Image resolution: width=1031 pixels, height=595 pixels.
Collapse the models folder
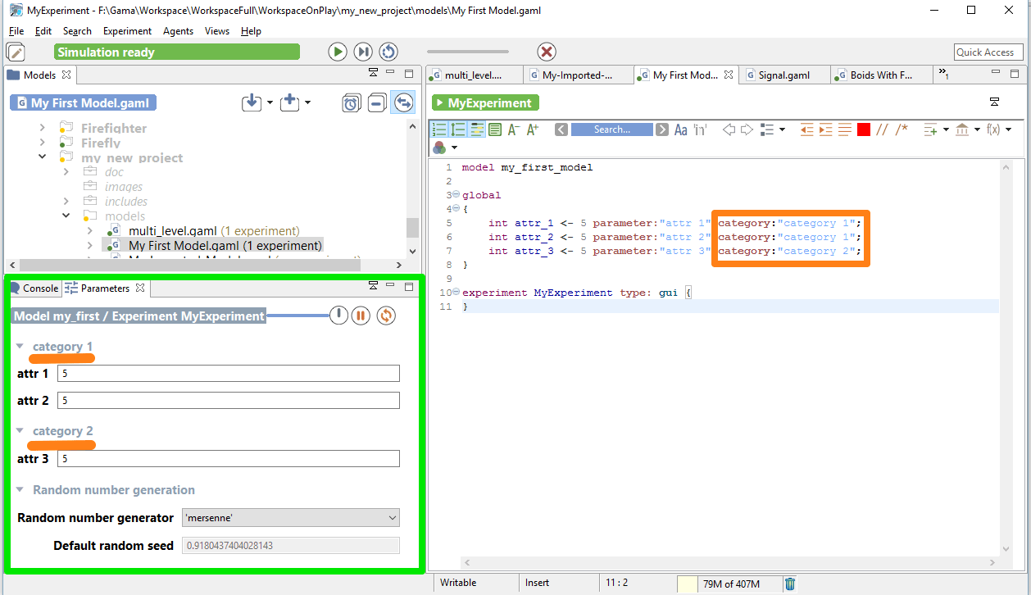point(66,216)
